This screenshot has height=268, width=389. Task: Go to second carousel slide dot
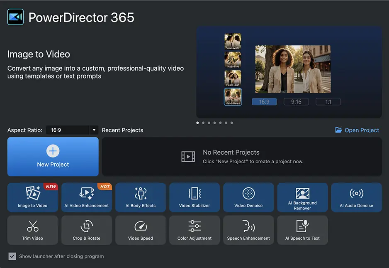coord(203,123)
